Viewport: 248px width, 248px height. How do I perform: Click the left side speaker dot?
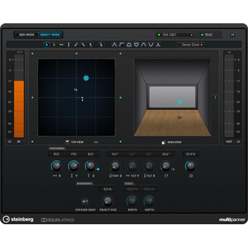pyautogui.click(x=32, y=98)
